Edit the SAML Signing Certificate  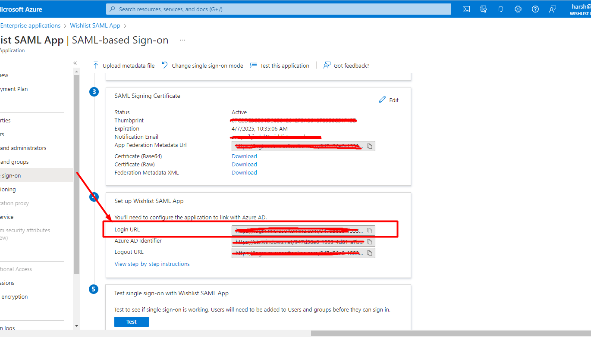click(x=389, y=100)
